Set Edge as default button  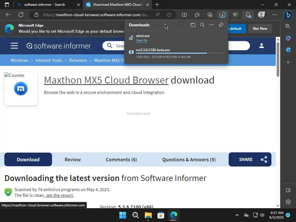[237, 29]
